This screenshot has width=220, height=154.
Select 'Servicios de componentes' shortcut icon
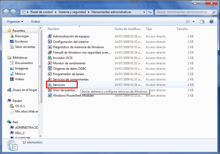[50, 79]
